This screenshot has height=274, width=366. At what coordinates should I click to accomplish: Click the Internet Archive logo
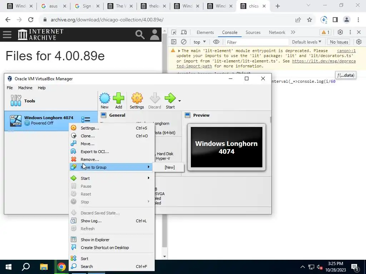(40, 35)
